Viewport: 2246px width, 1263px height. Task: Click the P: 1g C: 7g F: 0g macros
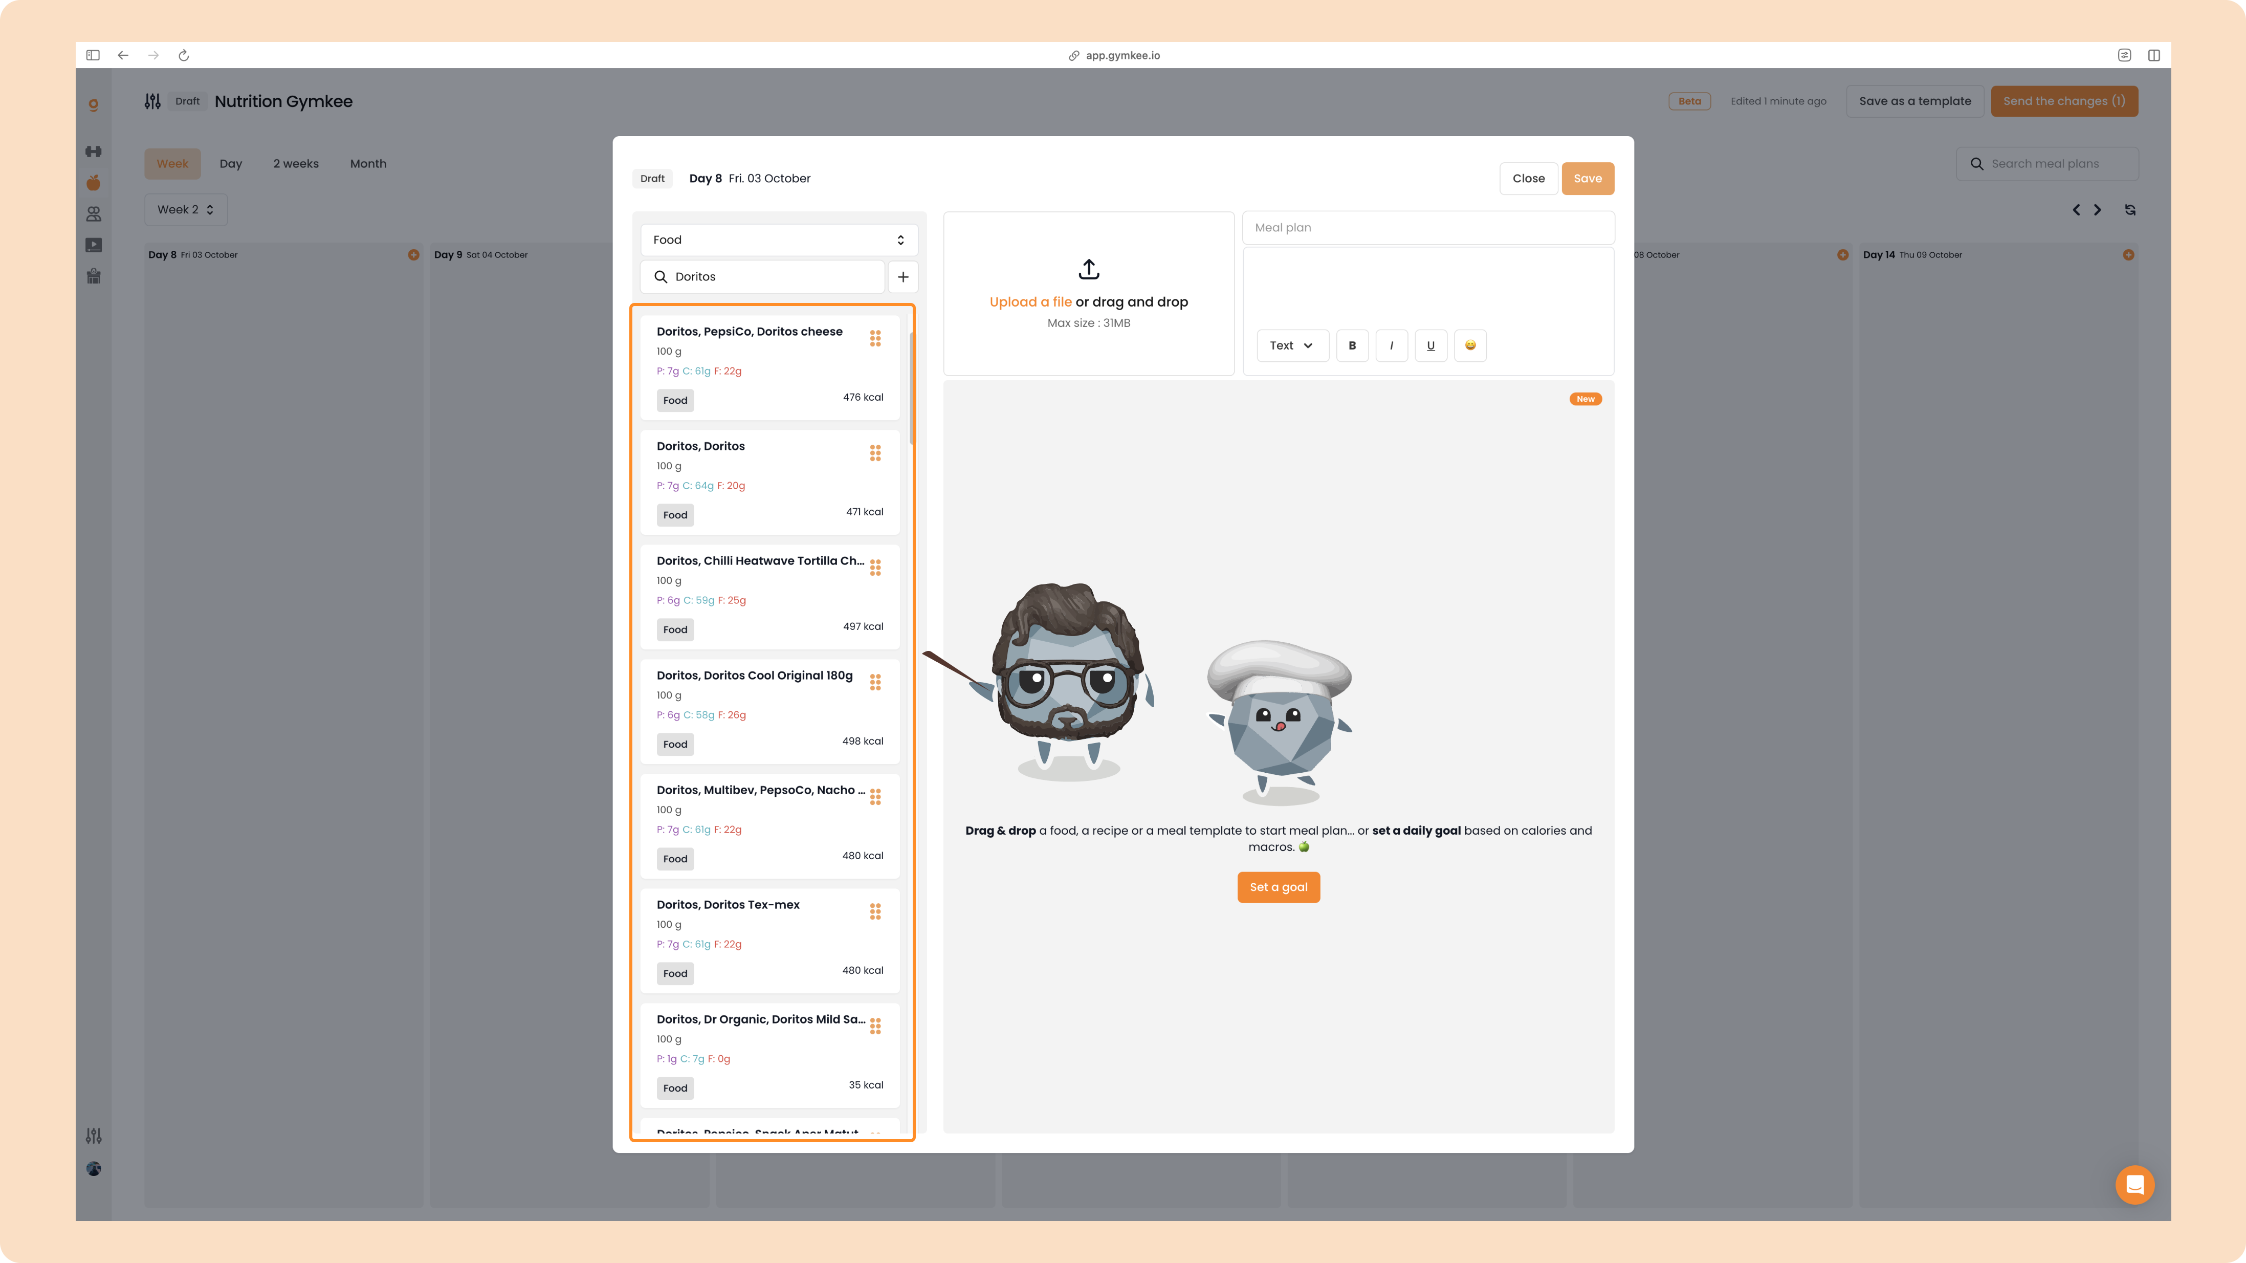point(693,1059)
